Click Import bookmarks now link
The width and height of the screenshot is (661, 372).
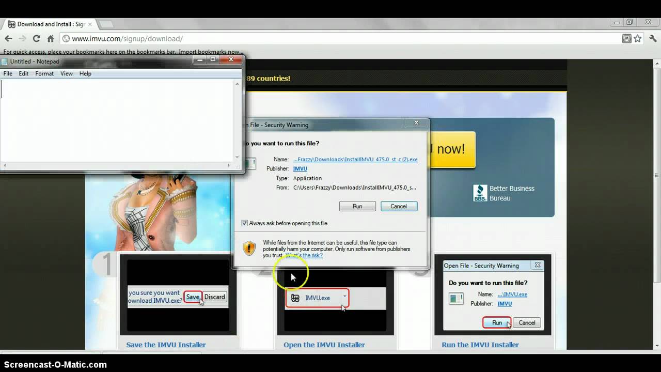(210, 52)
